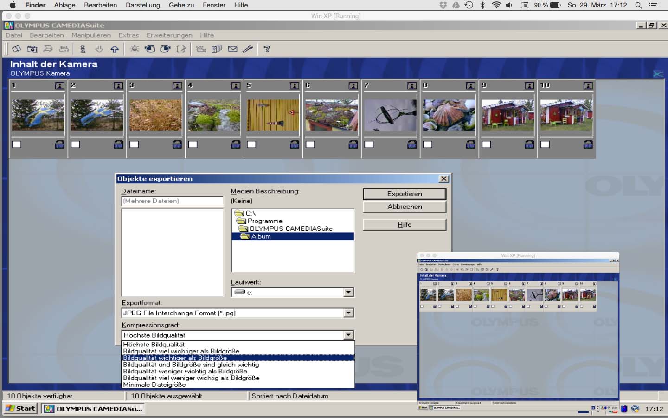This screenshot has height=418, width=668.
Task: Tick the checkbox under thumbnail 10
Action: pos(545,144)
